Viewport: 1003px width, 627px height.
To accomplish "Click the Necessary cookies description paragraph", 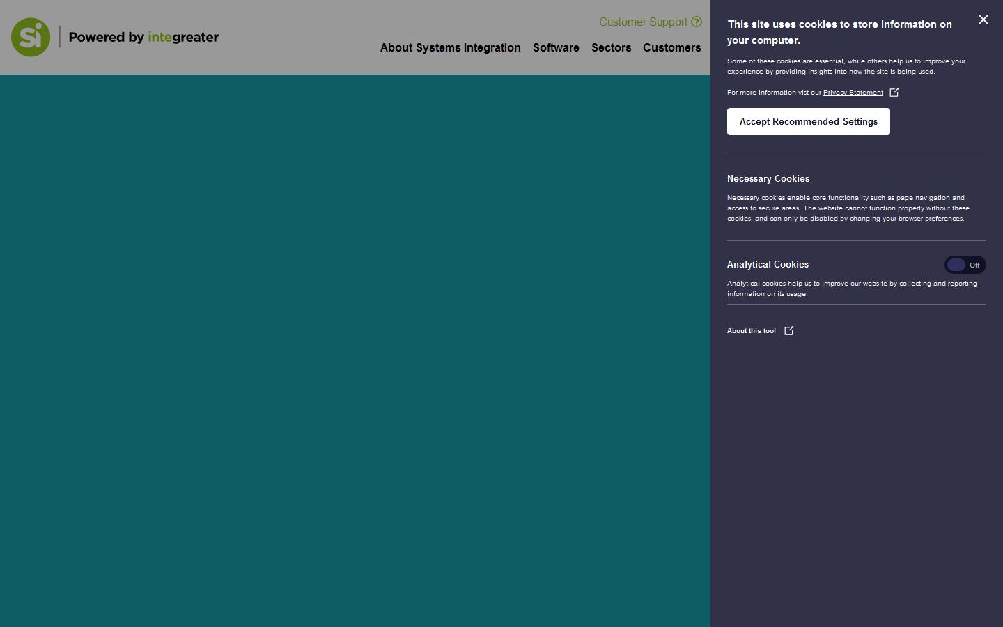I will (848, 208).
